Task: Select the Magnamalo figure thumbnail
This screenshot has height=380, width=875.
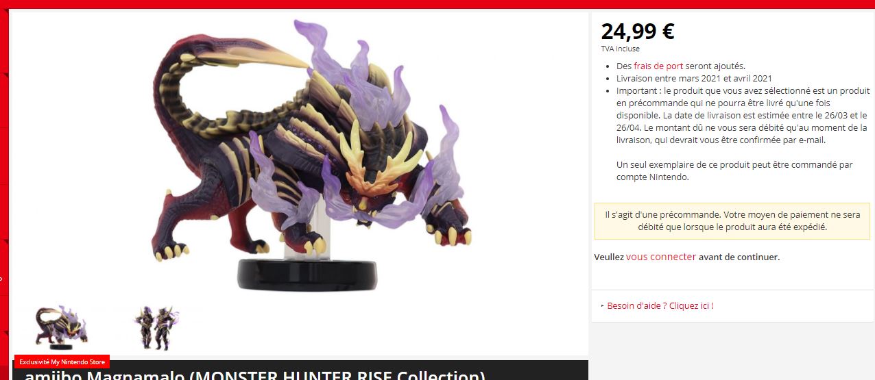Action: 62,327
